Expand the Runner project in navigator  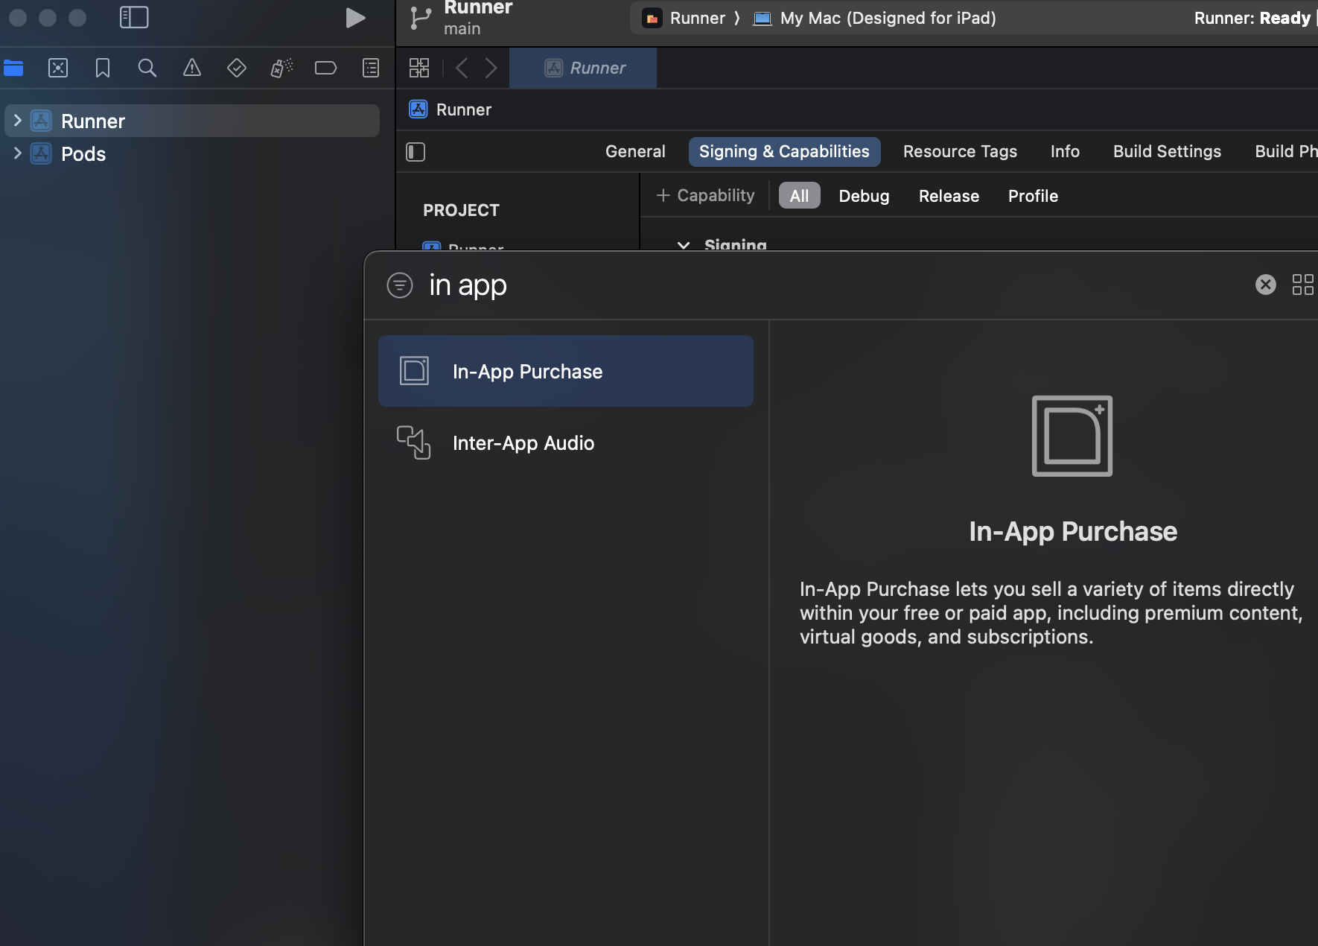coord(17,120)
